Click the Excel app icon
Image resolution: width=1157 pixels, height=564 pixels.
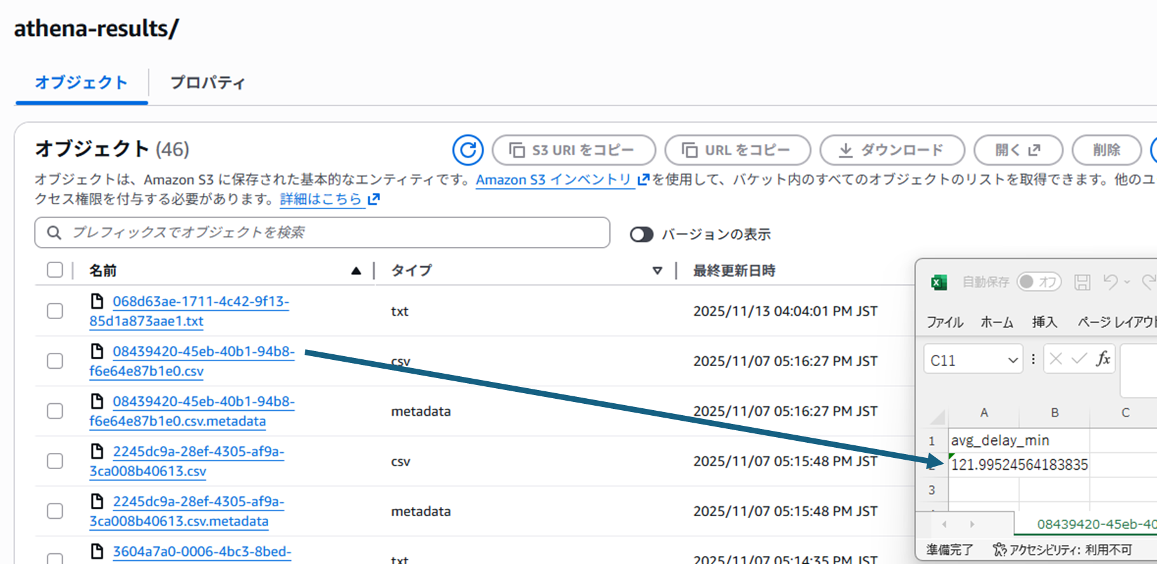tap(938, 283)
